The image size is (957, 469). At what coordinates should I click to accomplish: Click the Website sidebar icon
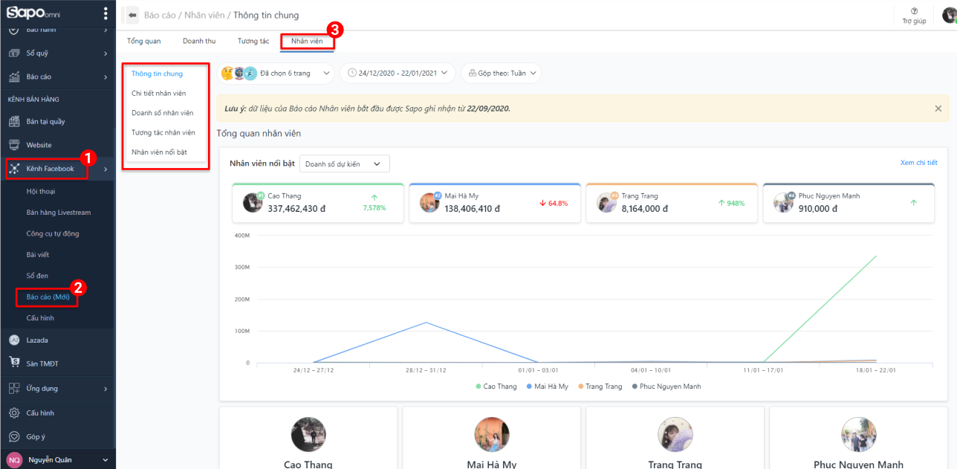click(x=13, y=145)
